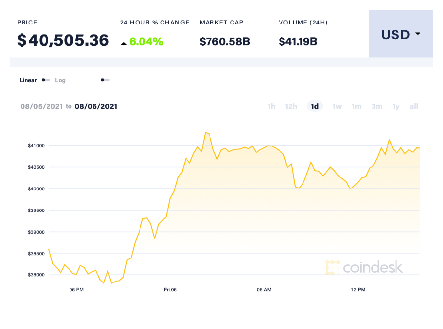The height and width of the screenshot is (329, 443).
Task: Toggle the Linear/Log scale switch
Action: tap(46, 80)
